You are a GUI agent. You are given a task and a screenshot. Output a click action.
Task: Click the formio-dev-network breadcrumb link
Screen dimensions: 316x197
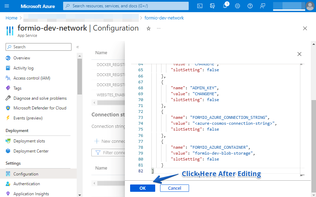pos(164,18)
